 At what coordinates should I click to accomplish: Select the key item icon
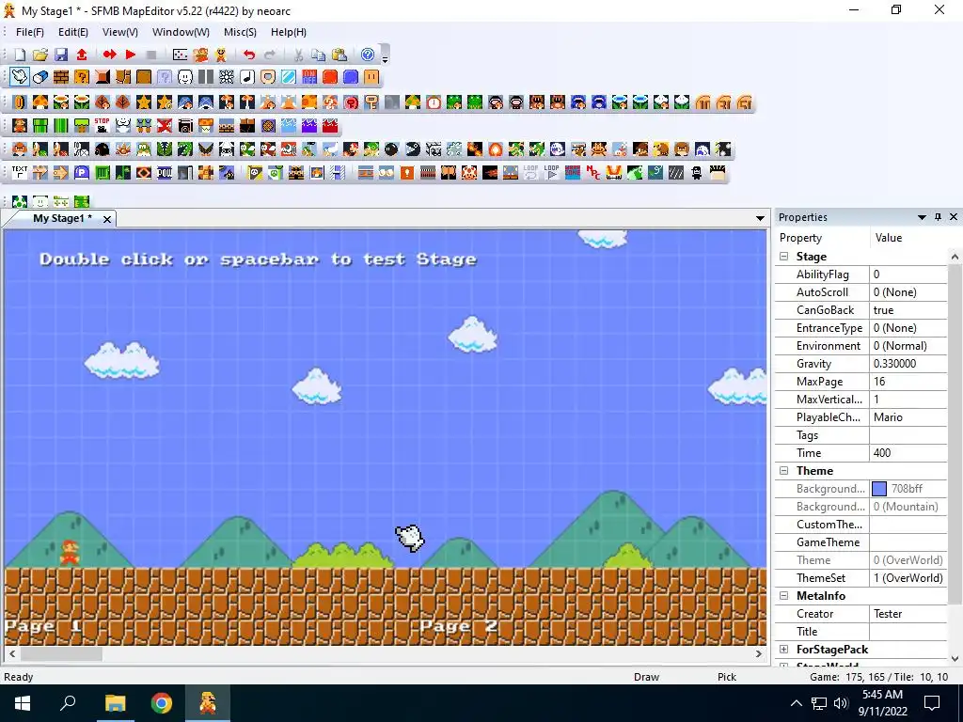(371, 102)
